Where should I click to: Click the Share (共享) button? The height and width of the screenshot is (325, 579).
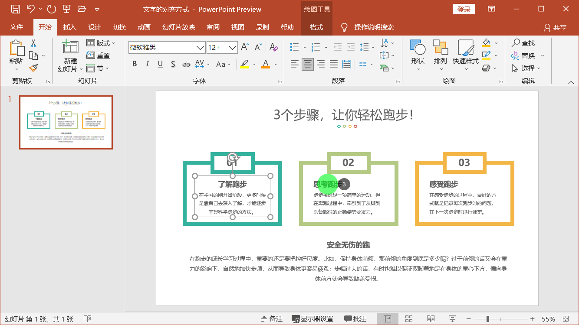pyautogui.click(x=555, y=27)
